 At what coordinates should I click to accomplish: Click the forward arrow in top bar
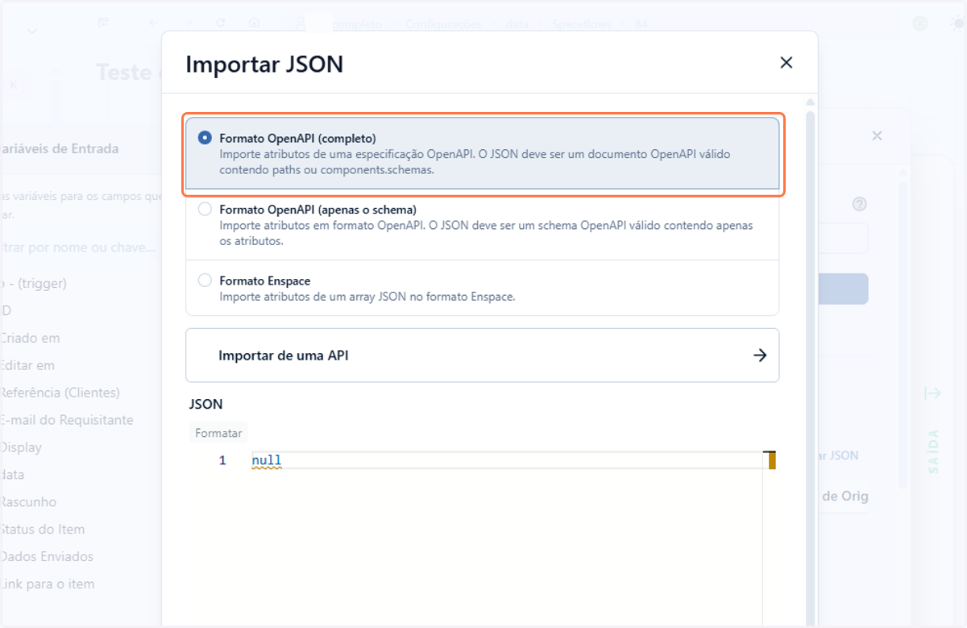pos(187,23)
